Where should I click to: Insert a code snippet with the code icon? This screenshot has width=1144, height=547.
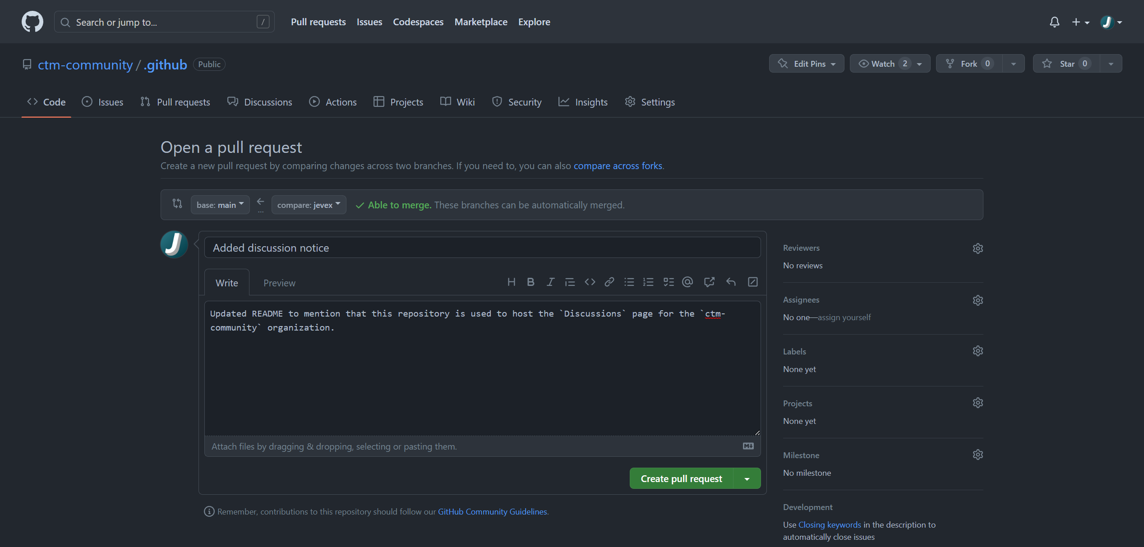tap(590, 282)
